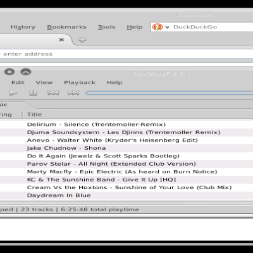Select Parov Stelar - All Night track

(x=126, y=164)
